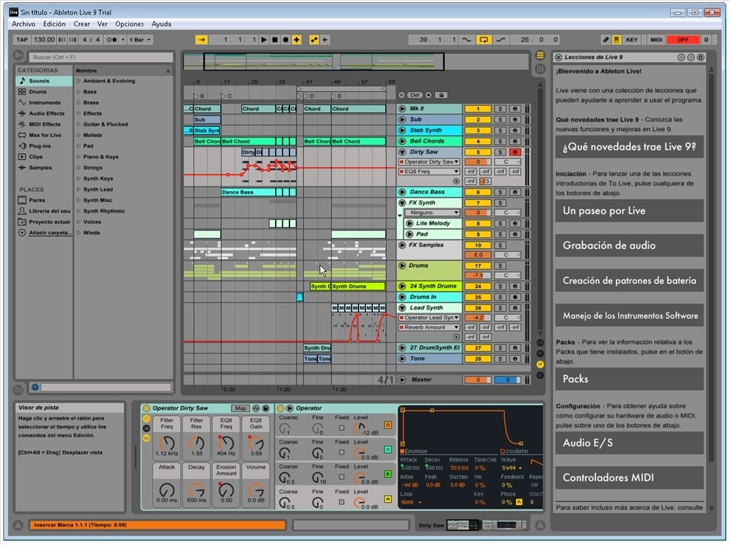The image size is (730, 545).
Task: Toggle the Loop switch icon
Action: [484, 40]
